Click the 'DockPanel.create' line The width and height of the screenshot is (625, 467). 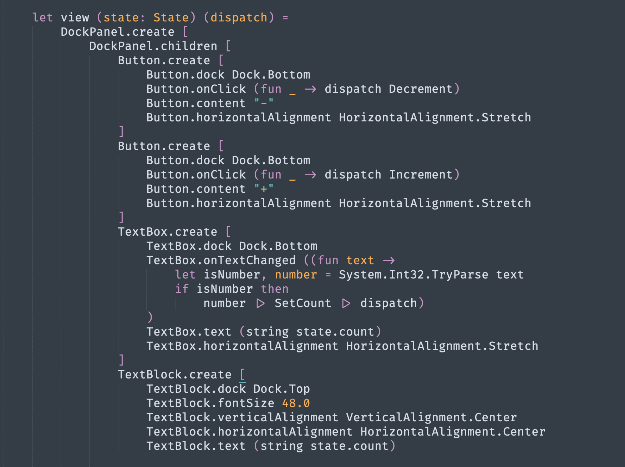click(x=124, y=32)
